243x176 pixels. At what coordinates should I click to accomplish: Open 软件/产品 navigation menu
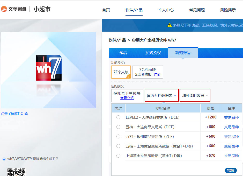tap(134, 10)
